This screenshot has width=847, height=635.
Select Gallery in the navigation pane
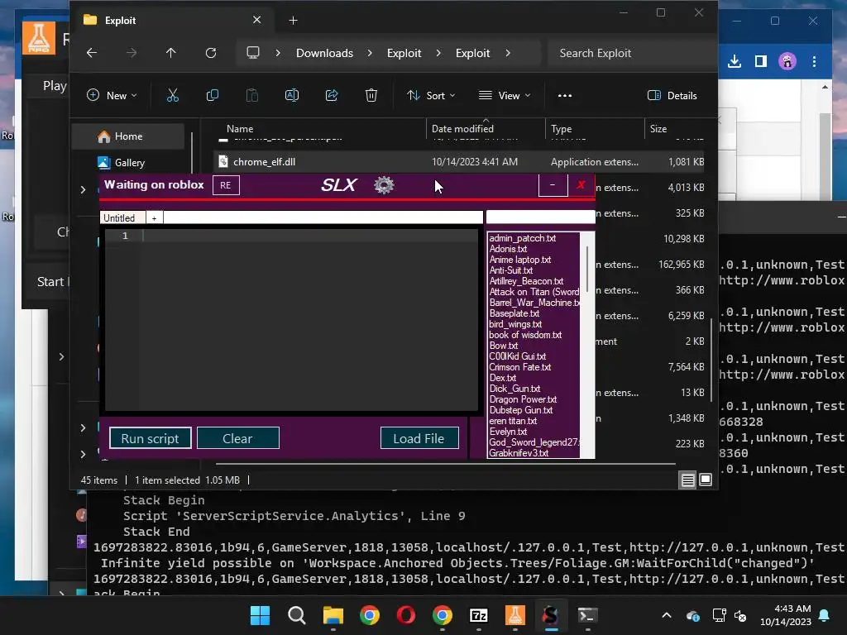coord(128,162)
